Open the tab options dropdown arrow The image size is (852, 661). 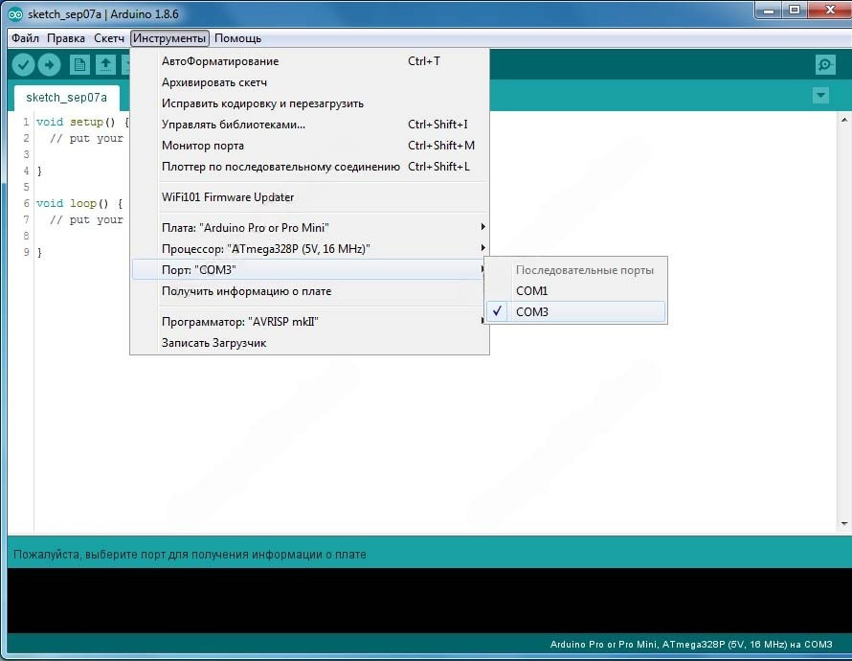(819, 96)
